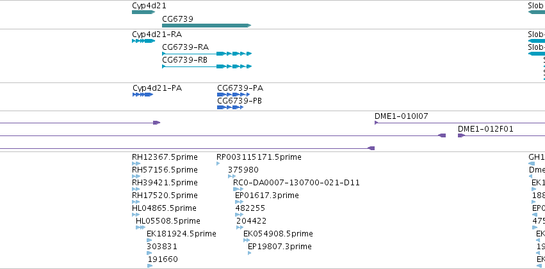Select the CG6739 gene bar
545x269 pixels.
point(206,26)
